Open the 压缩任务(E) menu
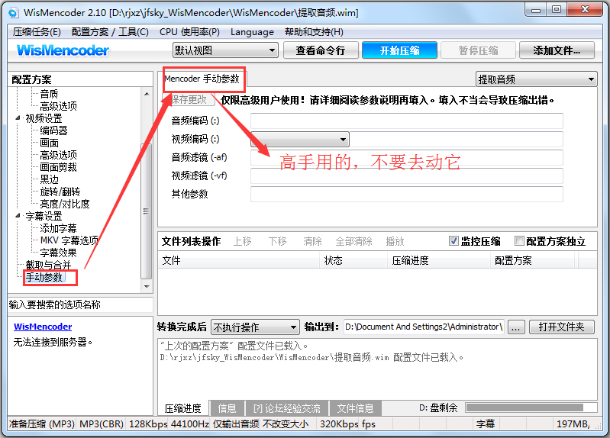This screenshot has height=438, width=610. pos(37,32)
